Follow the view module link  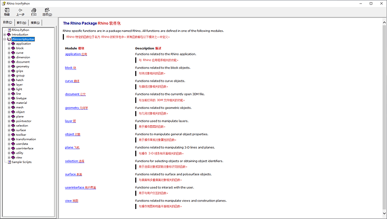pyautogui.click(x=71, y=201)
